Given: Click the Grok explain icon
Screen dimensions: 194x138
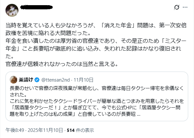Looking at the screenshot, I should tap(176, 7).
